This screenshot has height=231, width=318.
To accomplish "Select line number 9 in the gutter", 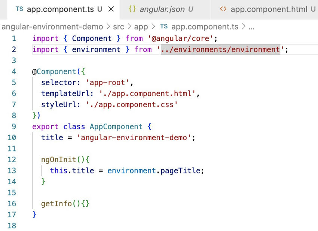I will pyautogui.click(x=13, y=127).
